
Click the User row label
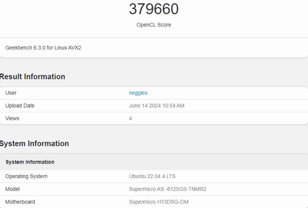pyautogui.click(x=11, y=93)
